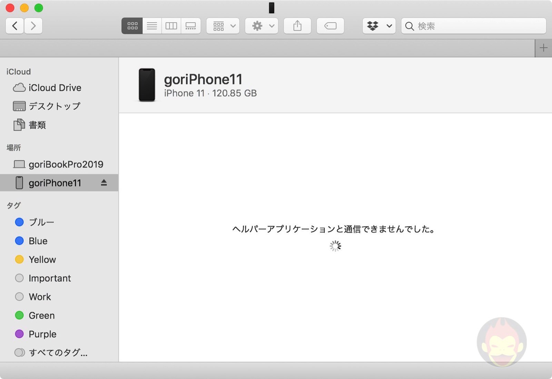Select the Important tag
The image size is (552, 379).
[59, 278]
